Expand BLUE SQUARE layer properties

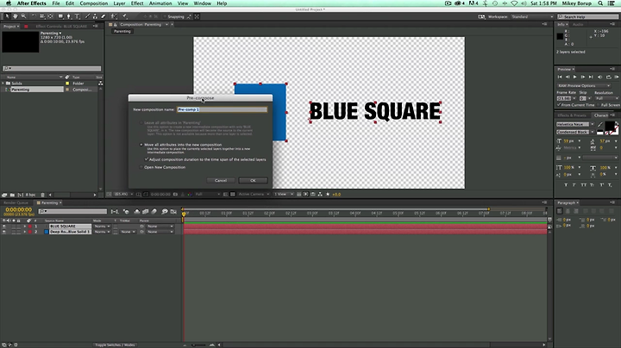coord(24,227)
